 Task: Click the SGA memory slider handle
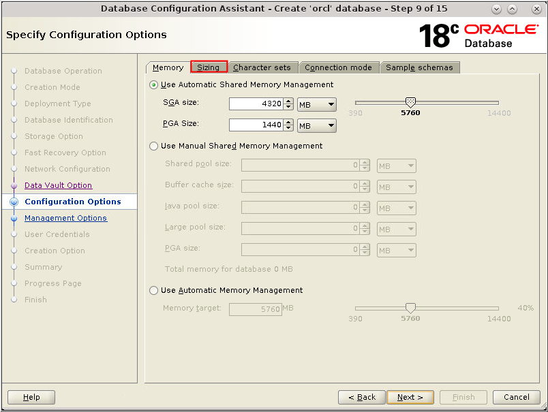coord(410,102)
